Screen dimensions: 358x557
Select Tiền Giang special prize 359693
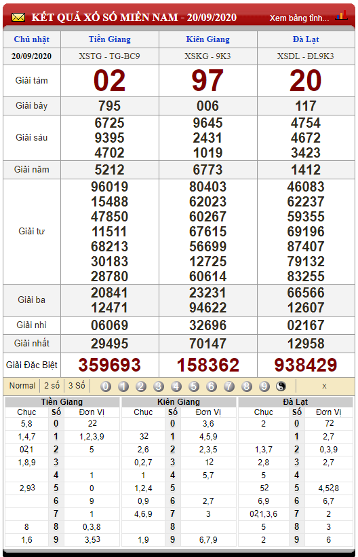tap(110, 365)
